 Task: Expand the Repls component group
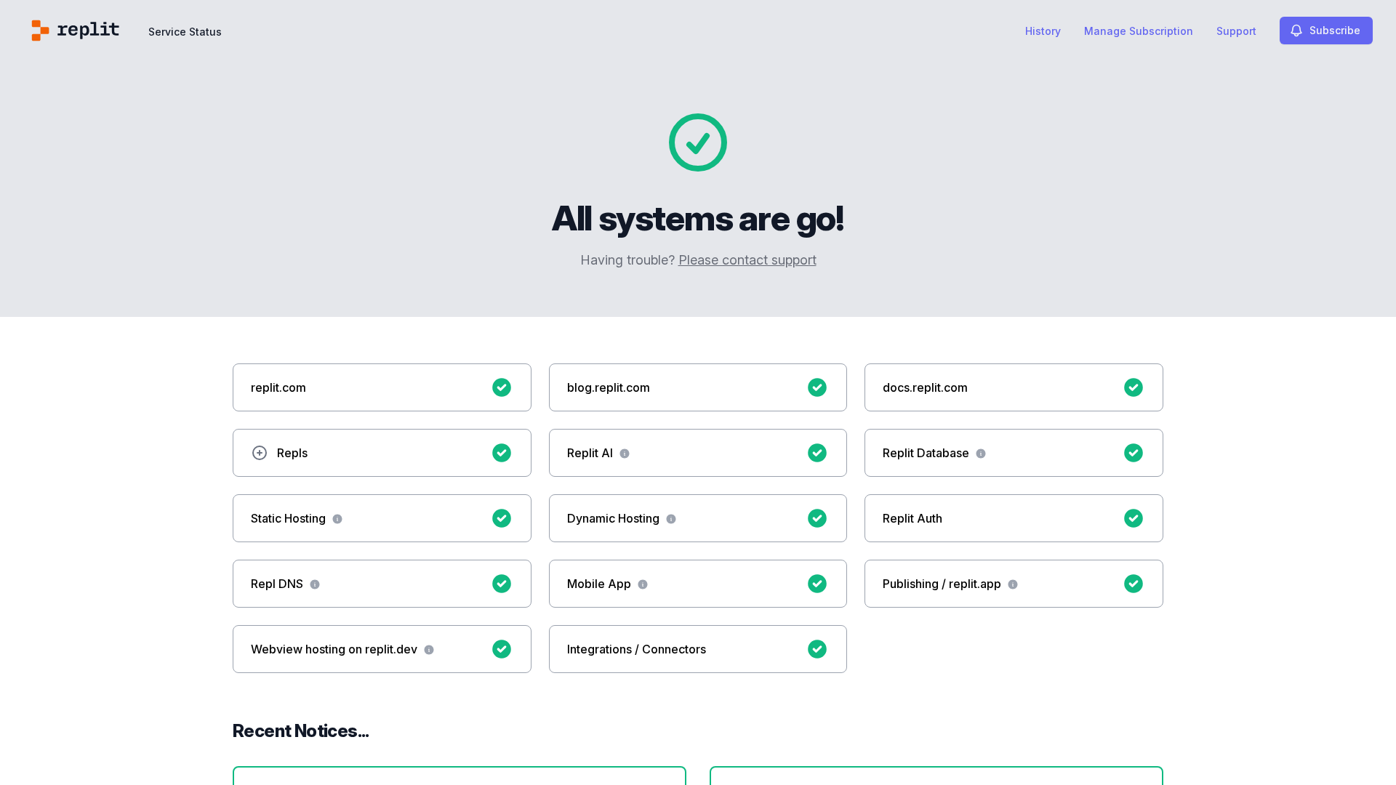coord(260,453)
